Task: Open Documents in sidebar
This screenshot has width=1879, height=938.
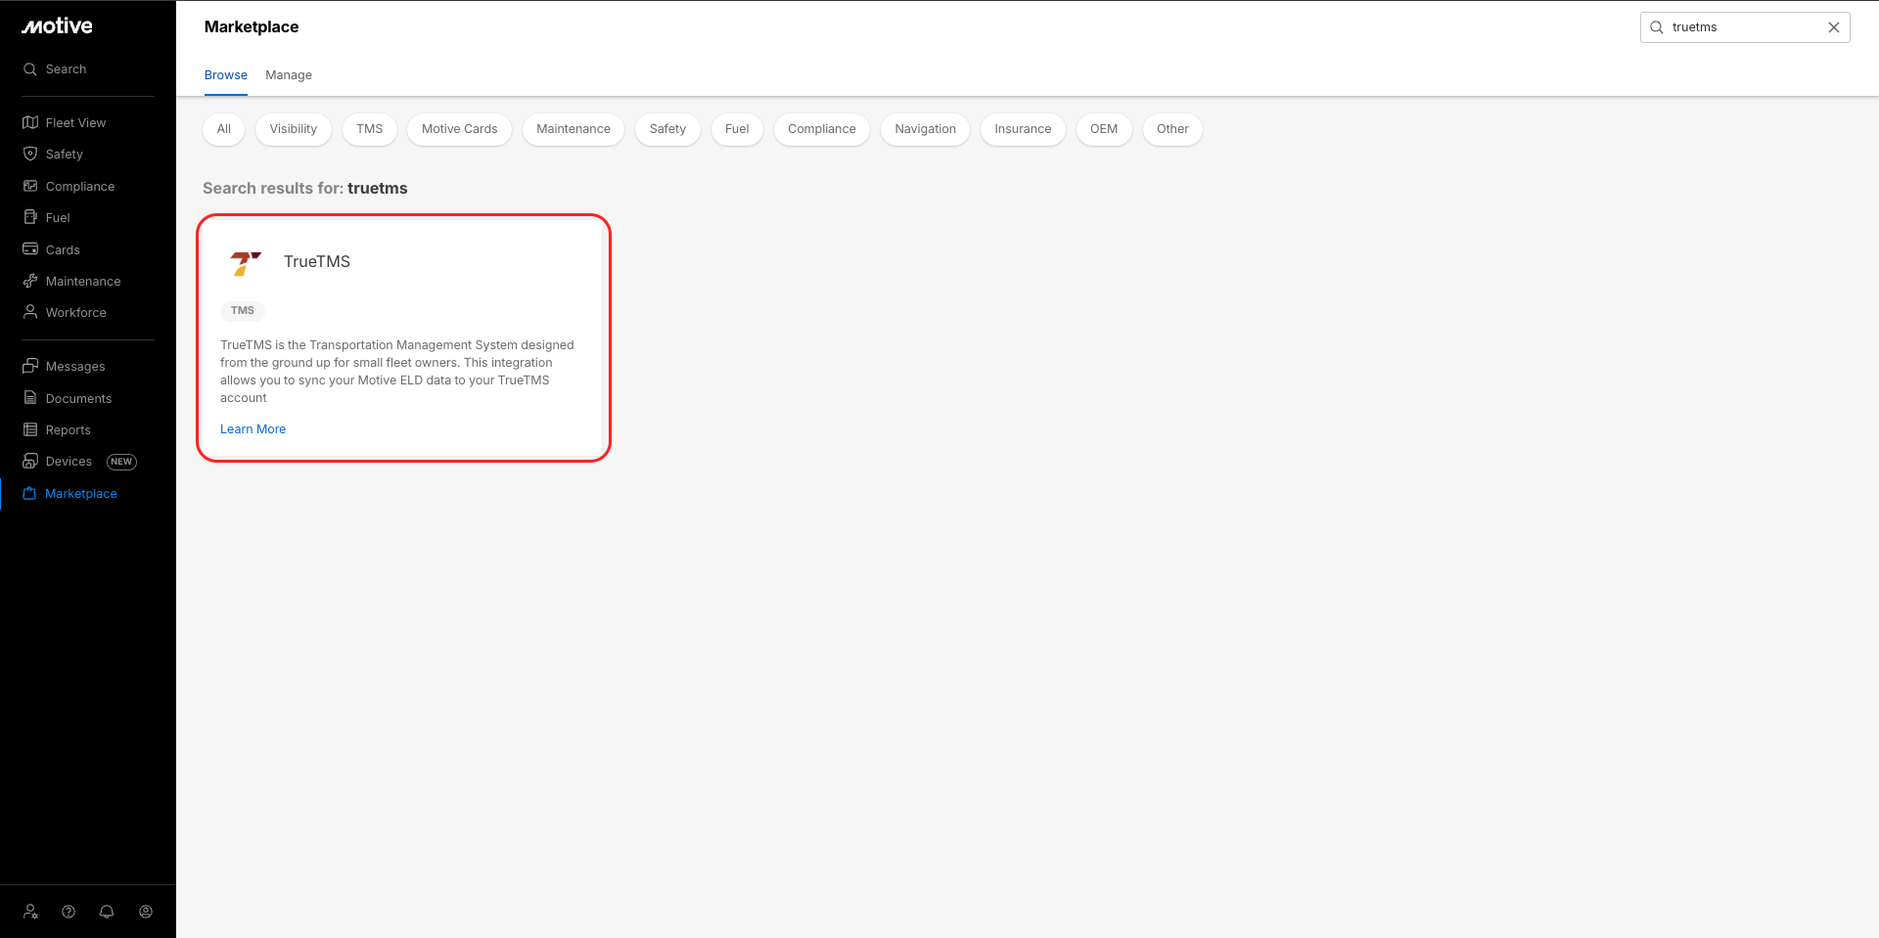Action: point(78,399)
